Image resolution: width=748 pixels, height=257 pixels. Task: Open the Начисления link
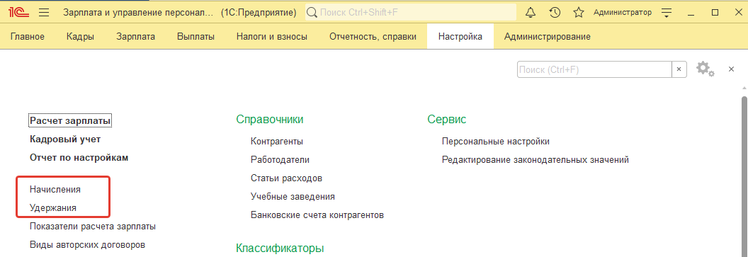pos(55,189)
